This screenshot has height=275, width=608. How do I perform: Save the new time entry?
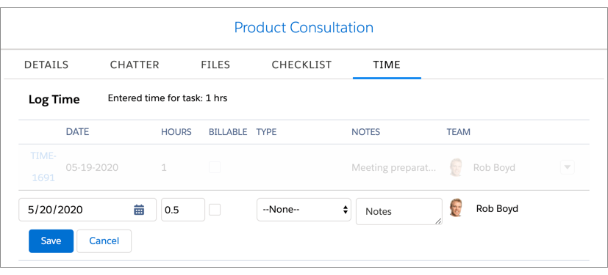[x=51, y=241]
